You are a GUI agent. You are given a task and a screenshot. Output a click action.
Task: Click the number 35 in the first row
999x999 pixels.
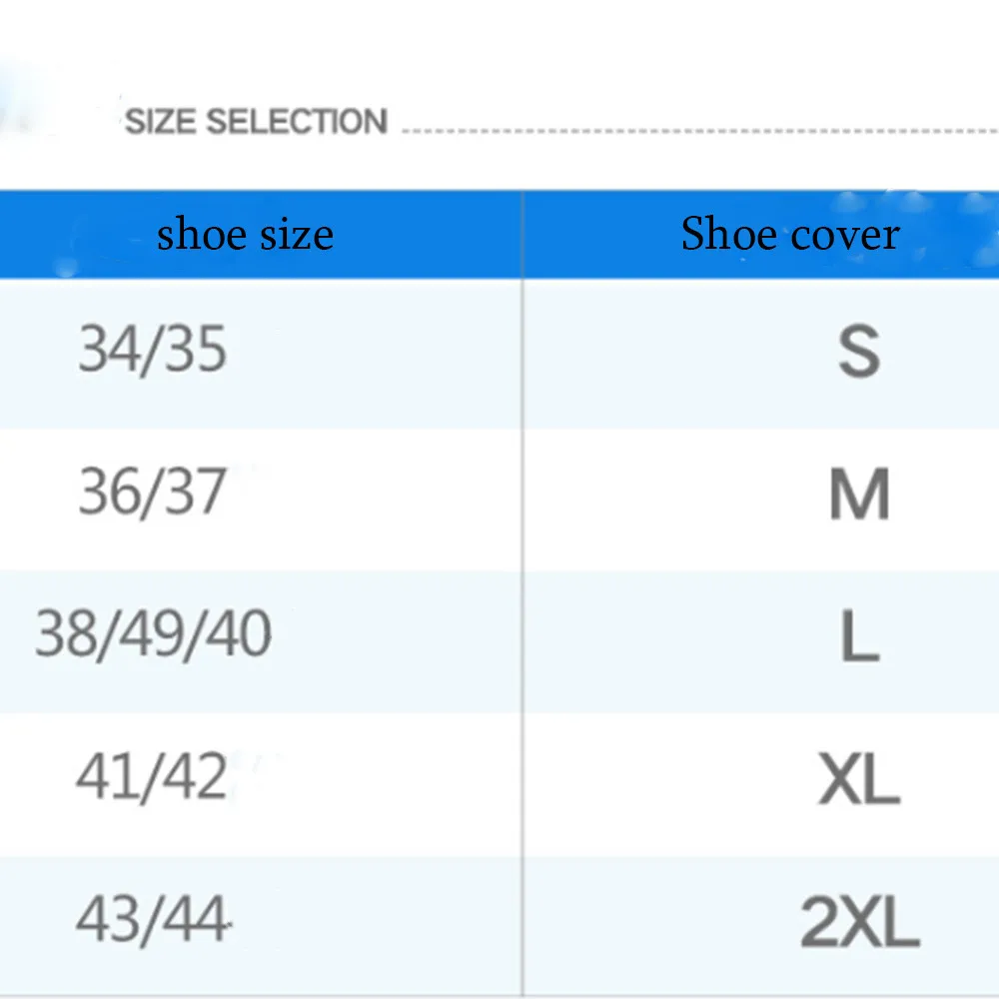pyautogui.click(x=193, y=350)
